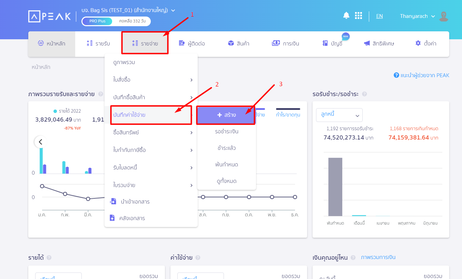Open the notifications bell

[x=346, y=15]
